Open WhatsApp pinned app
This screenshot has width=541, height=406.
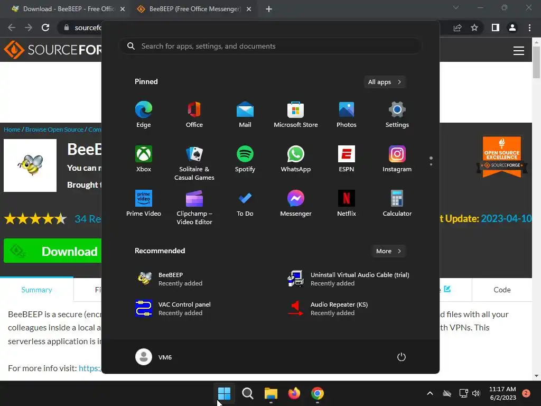(x=296, y=159)
